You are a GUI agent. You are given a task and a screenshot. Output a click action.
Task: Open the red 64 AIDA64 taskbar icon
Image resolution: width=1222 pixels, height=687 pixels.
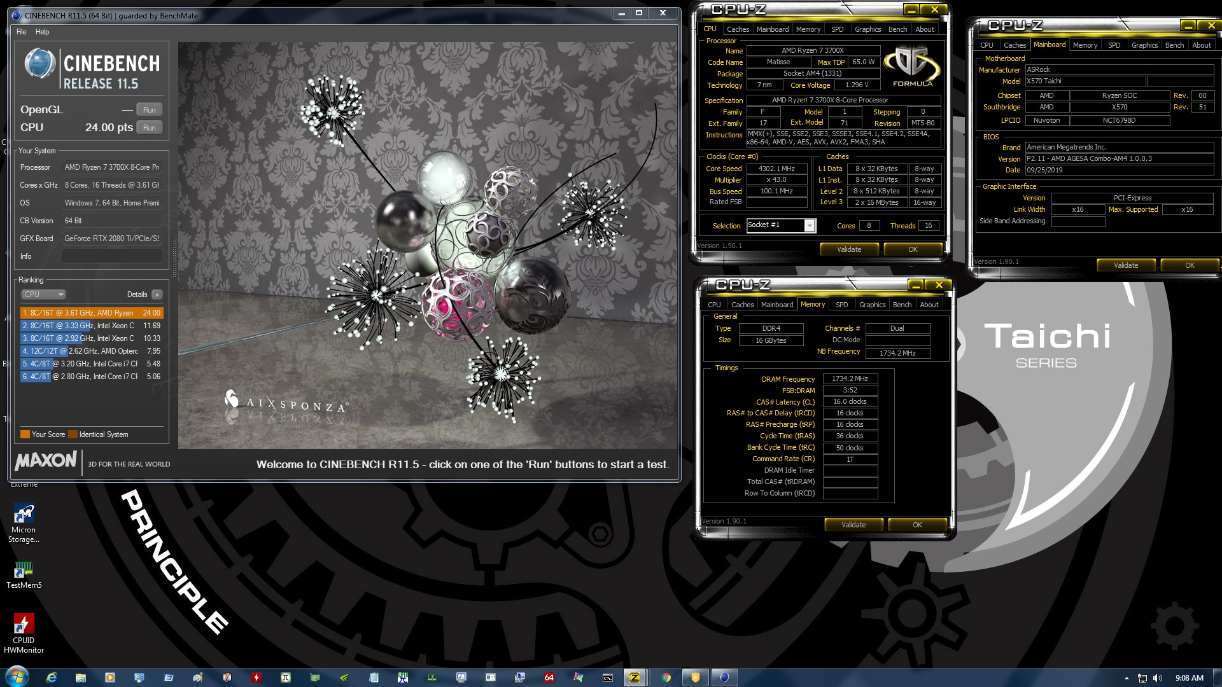point(549,677)
